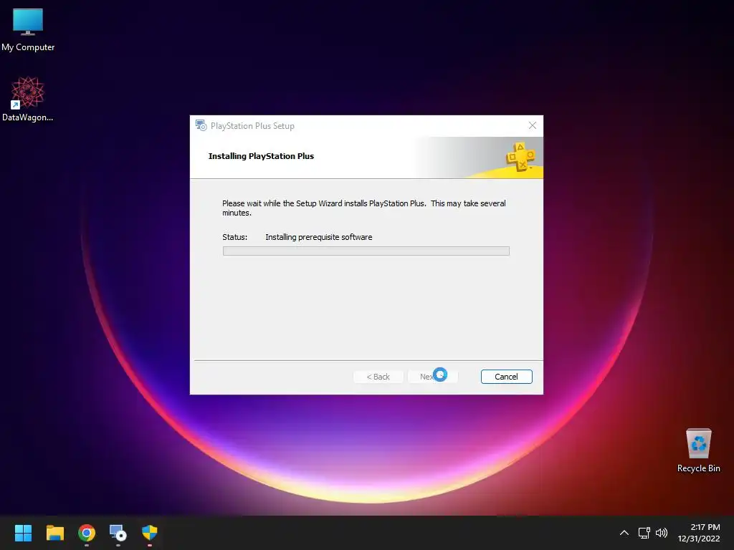Open network status in system tray
The width and height of the screenshot is (734, 550).
[644, 533]
